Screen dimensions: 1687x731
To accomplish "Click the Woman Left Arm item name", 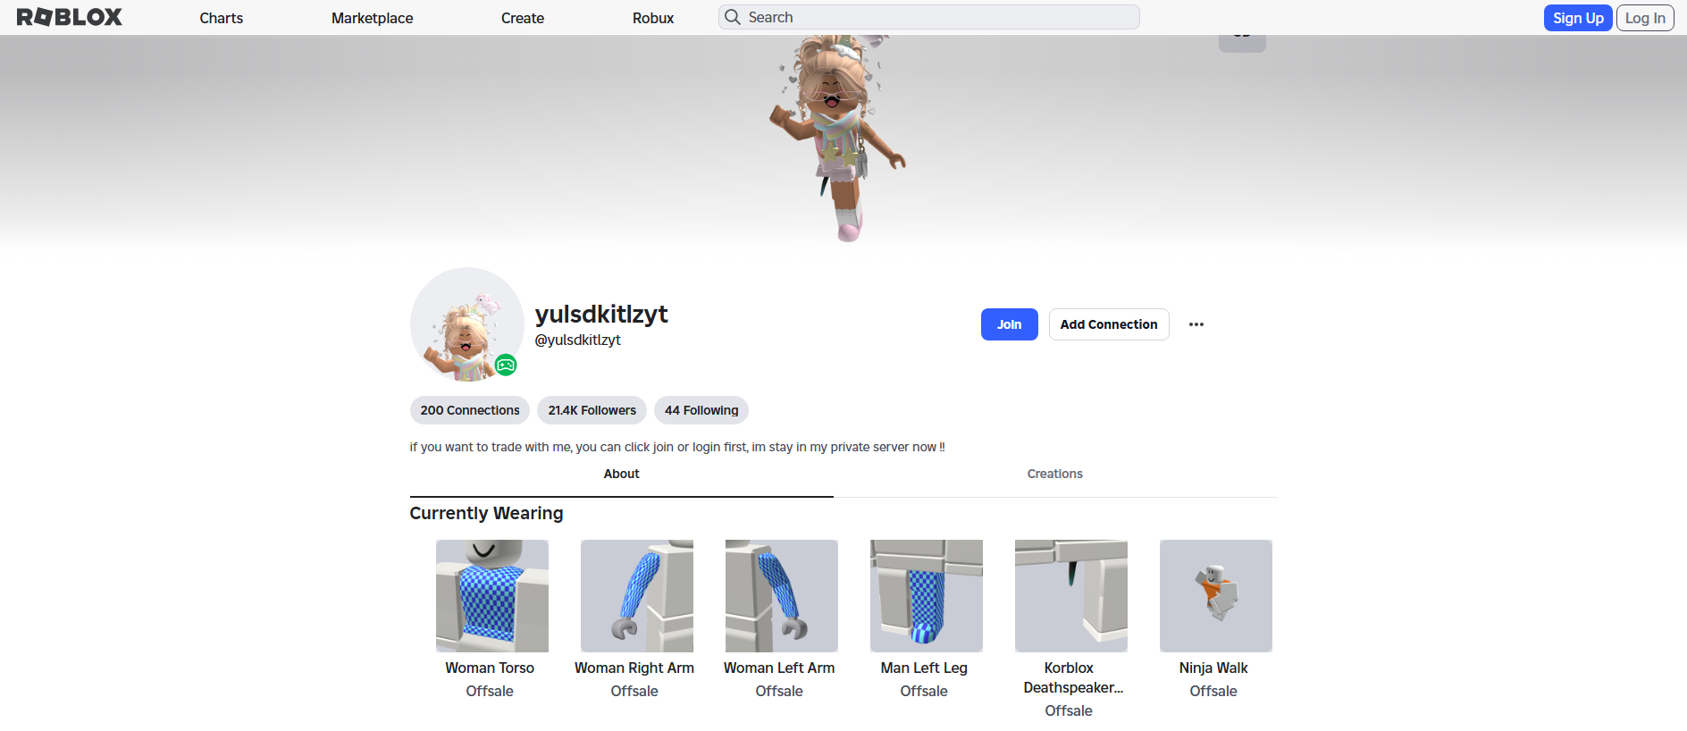I will point(779,668).
